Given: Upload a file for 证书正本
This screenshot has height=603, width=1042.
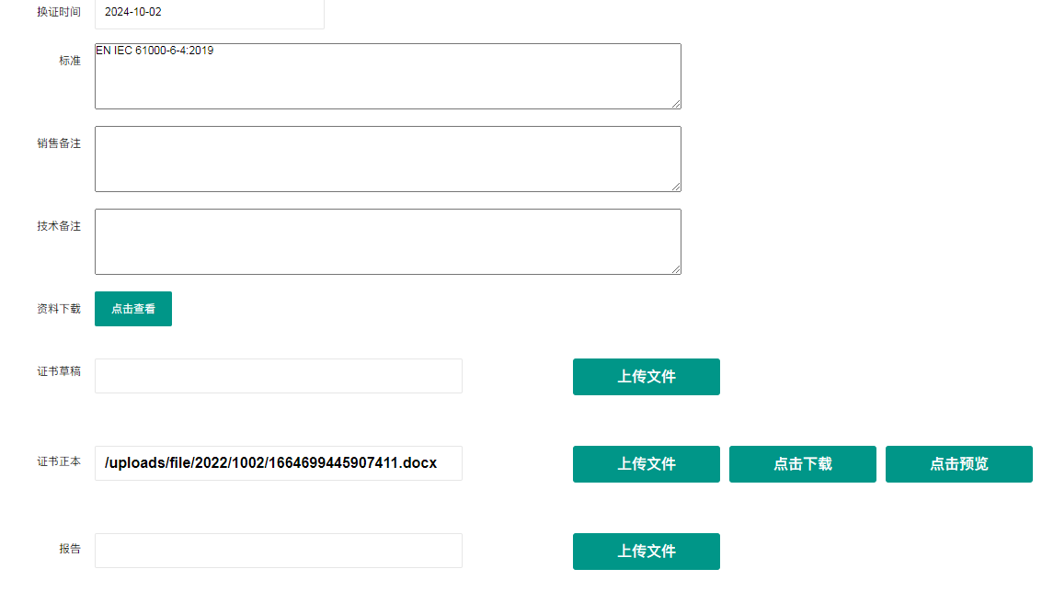Looking at the screenshot, I should (646, 464).
